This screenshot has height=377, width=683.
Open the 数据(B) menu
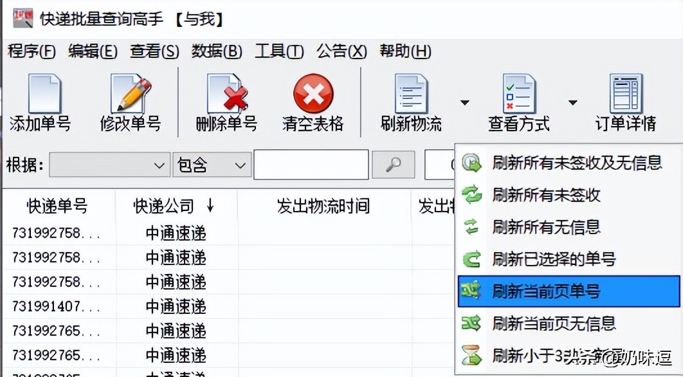(217, 51)
